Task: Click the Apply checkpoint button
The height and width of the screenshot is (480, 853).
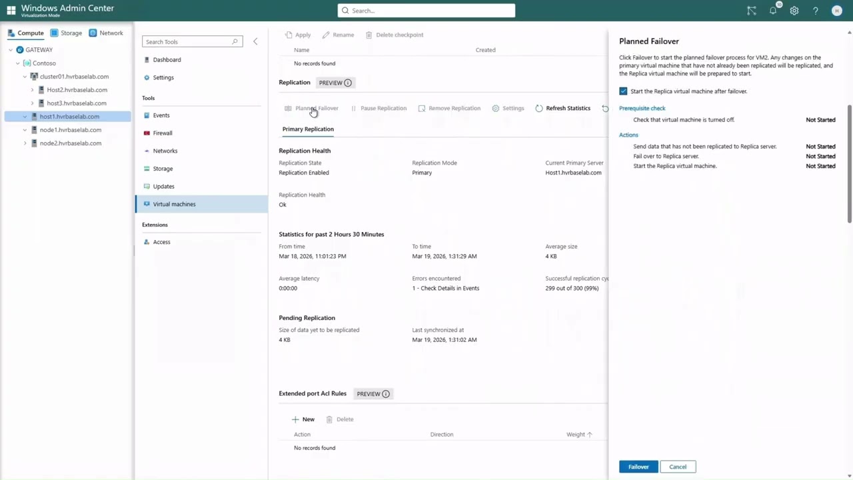Action: tap(297, 35)
